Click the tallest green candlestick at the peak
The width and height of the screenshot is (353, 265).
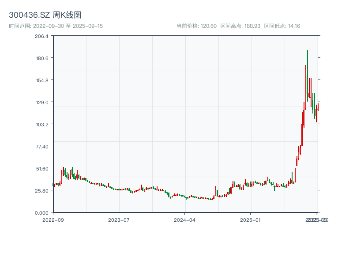pos(308,76)
